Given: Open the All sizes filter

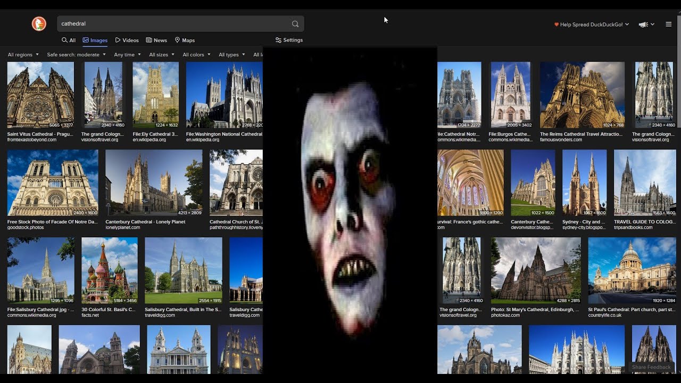Looking at the screenshot, I should point(161,54).
